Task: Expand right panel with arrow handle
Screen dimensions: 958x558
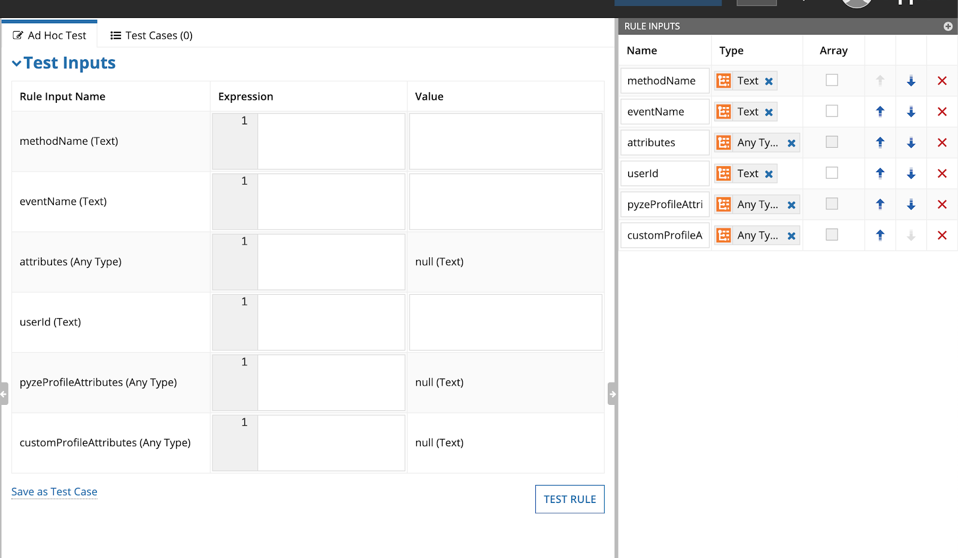Action: [x=612, y=394]
